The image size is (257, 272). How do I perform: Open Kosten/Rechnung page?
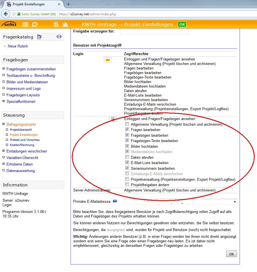tap(22, 145)
